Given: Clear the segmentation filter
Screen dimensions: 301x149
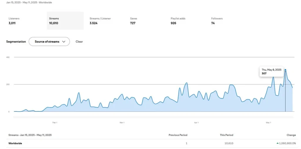Looking at the screenshot, I should tap(79, 42).
